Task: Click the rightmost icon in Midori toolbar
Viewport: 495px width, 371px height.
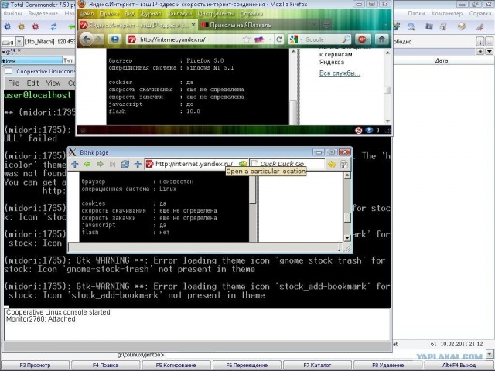Action: click(344, 165)
